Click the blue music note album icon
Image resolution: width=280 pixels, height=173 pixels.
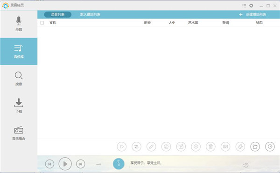[x=119, y=164]
